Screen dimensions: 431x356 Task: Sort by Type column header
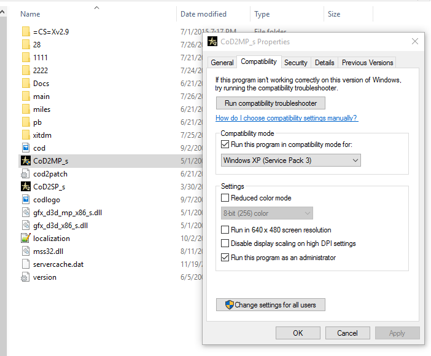pos(262,14)
